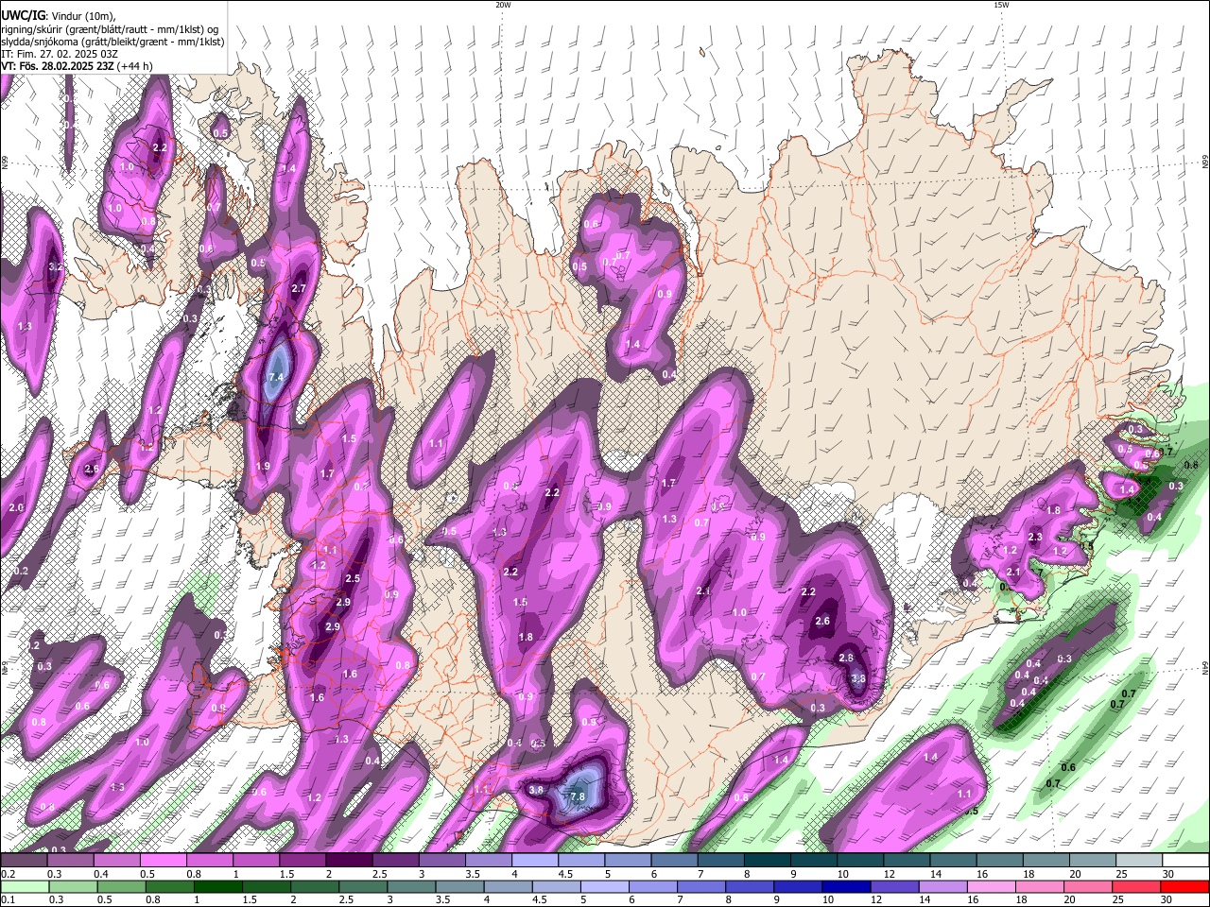Image resolution: width=1210 pixels, height=907 pixels.
Task: Click the 2.7 precipitation value
Action: coord(299,289)
